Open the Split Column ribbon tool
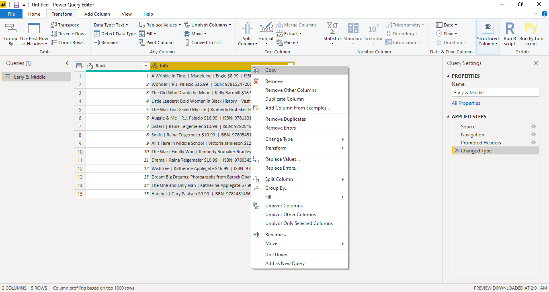This screenshot has height=292, width=549. point(248,34)
